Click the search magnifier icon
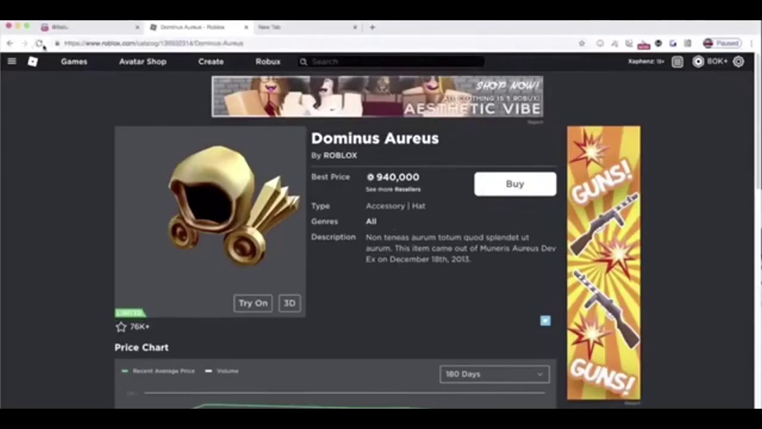Screen dimensions: 762x429 click(x=303, y=61)
